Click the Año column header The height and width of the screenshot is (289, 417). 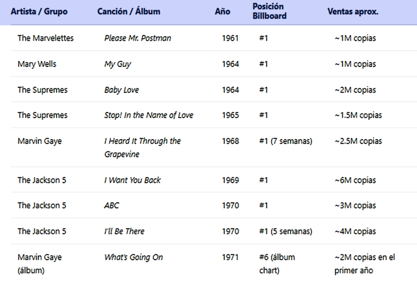pos(223,11)
